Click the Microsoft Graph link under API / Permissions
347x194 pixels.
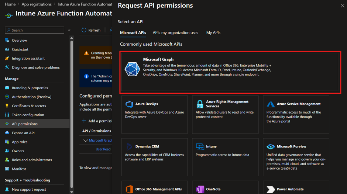click(x=100, y=140)
